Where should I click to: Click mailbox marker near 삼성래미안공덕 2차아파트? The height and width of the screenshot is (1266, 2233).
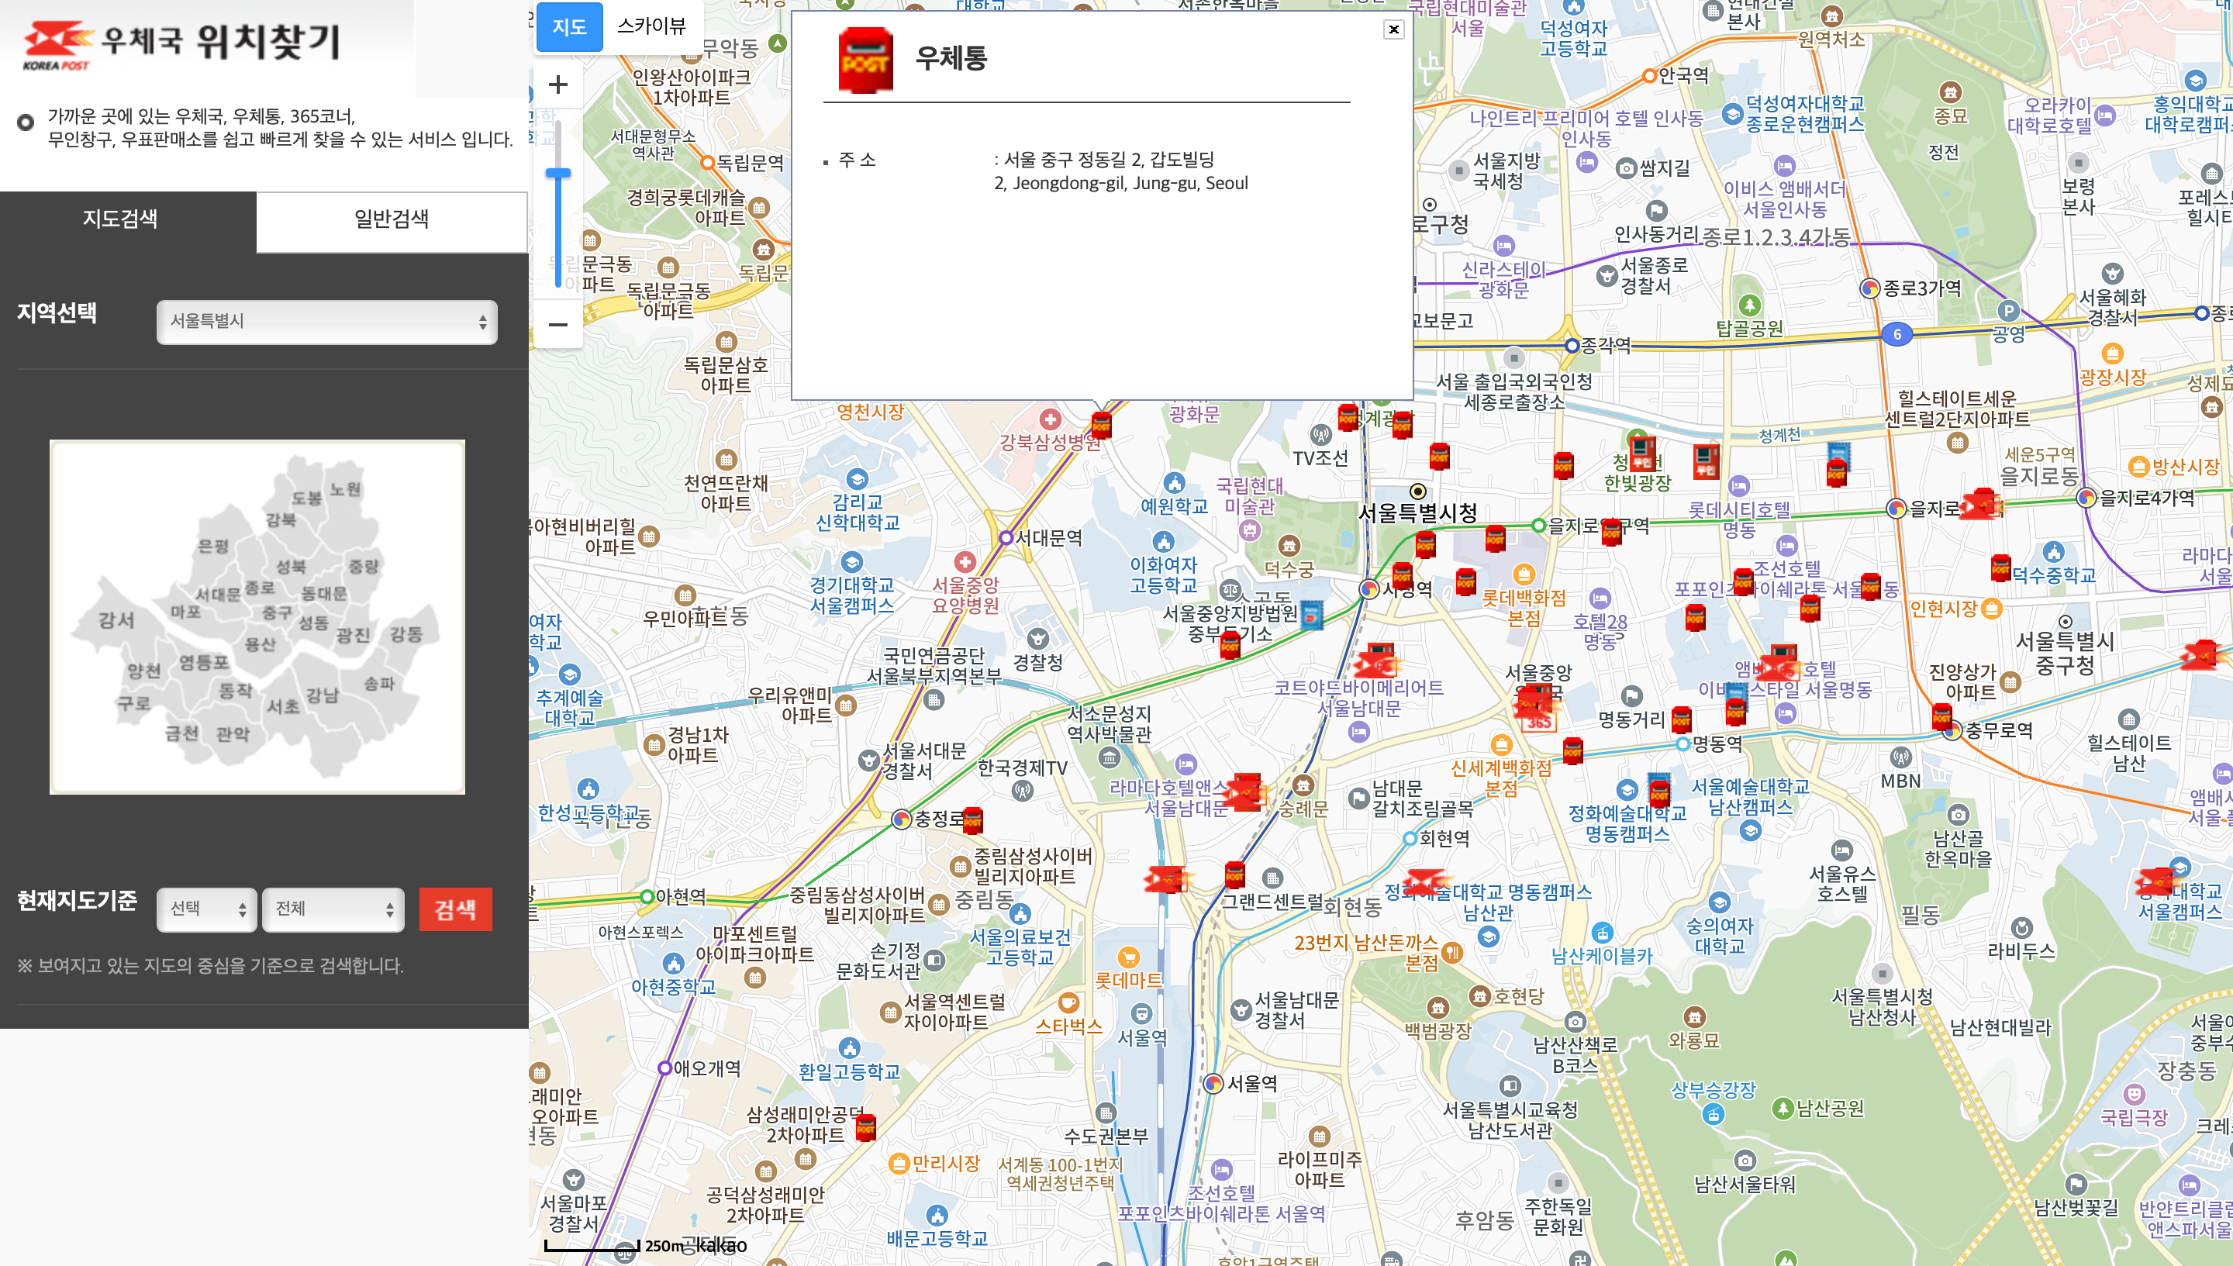click(865, 1128)
